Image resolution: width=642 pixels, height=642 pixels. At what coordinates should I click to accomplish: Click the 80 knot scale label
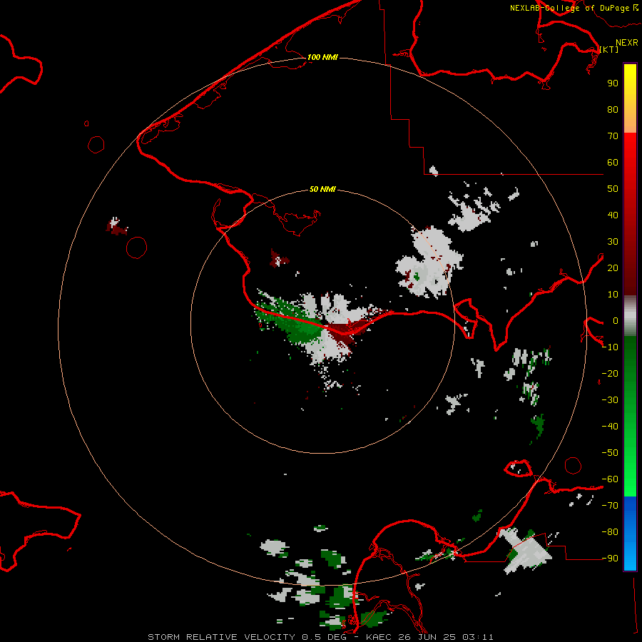tap(613, 109)
